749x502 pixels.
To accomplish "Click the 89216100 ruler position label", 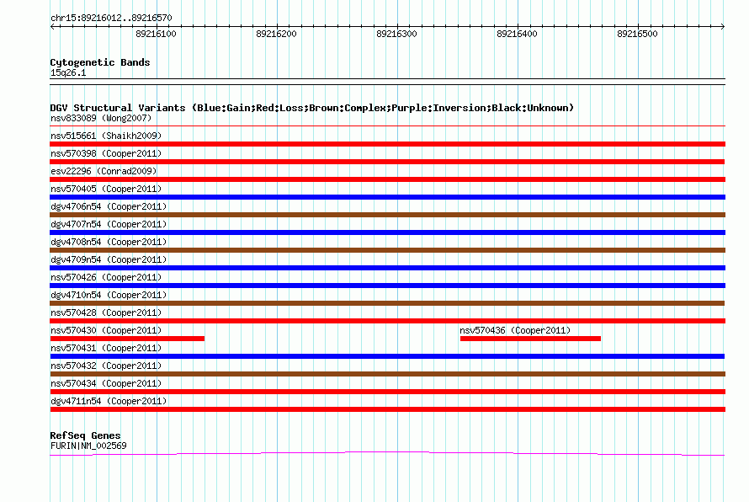I will pyautogui.click(x=157, y=34).
